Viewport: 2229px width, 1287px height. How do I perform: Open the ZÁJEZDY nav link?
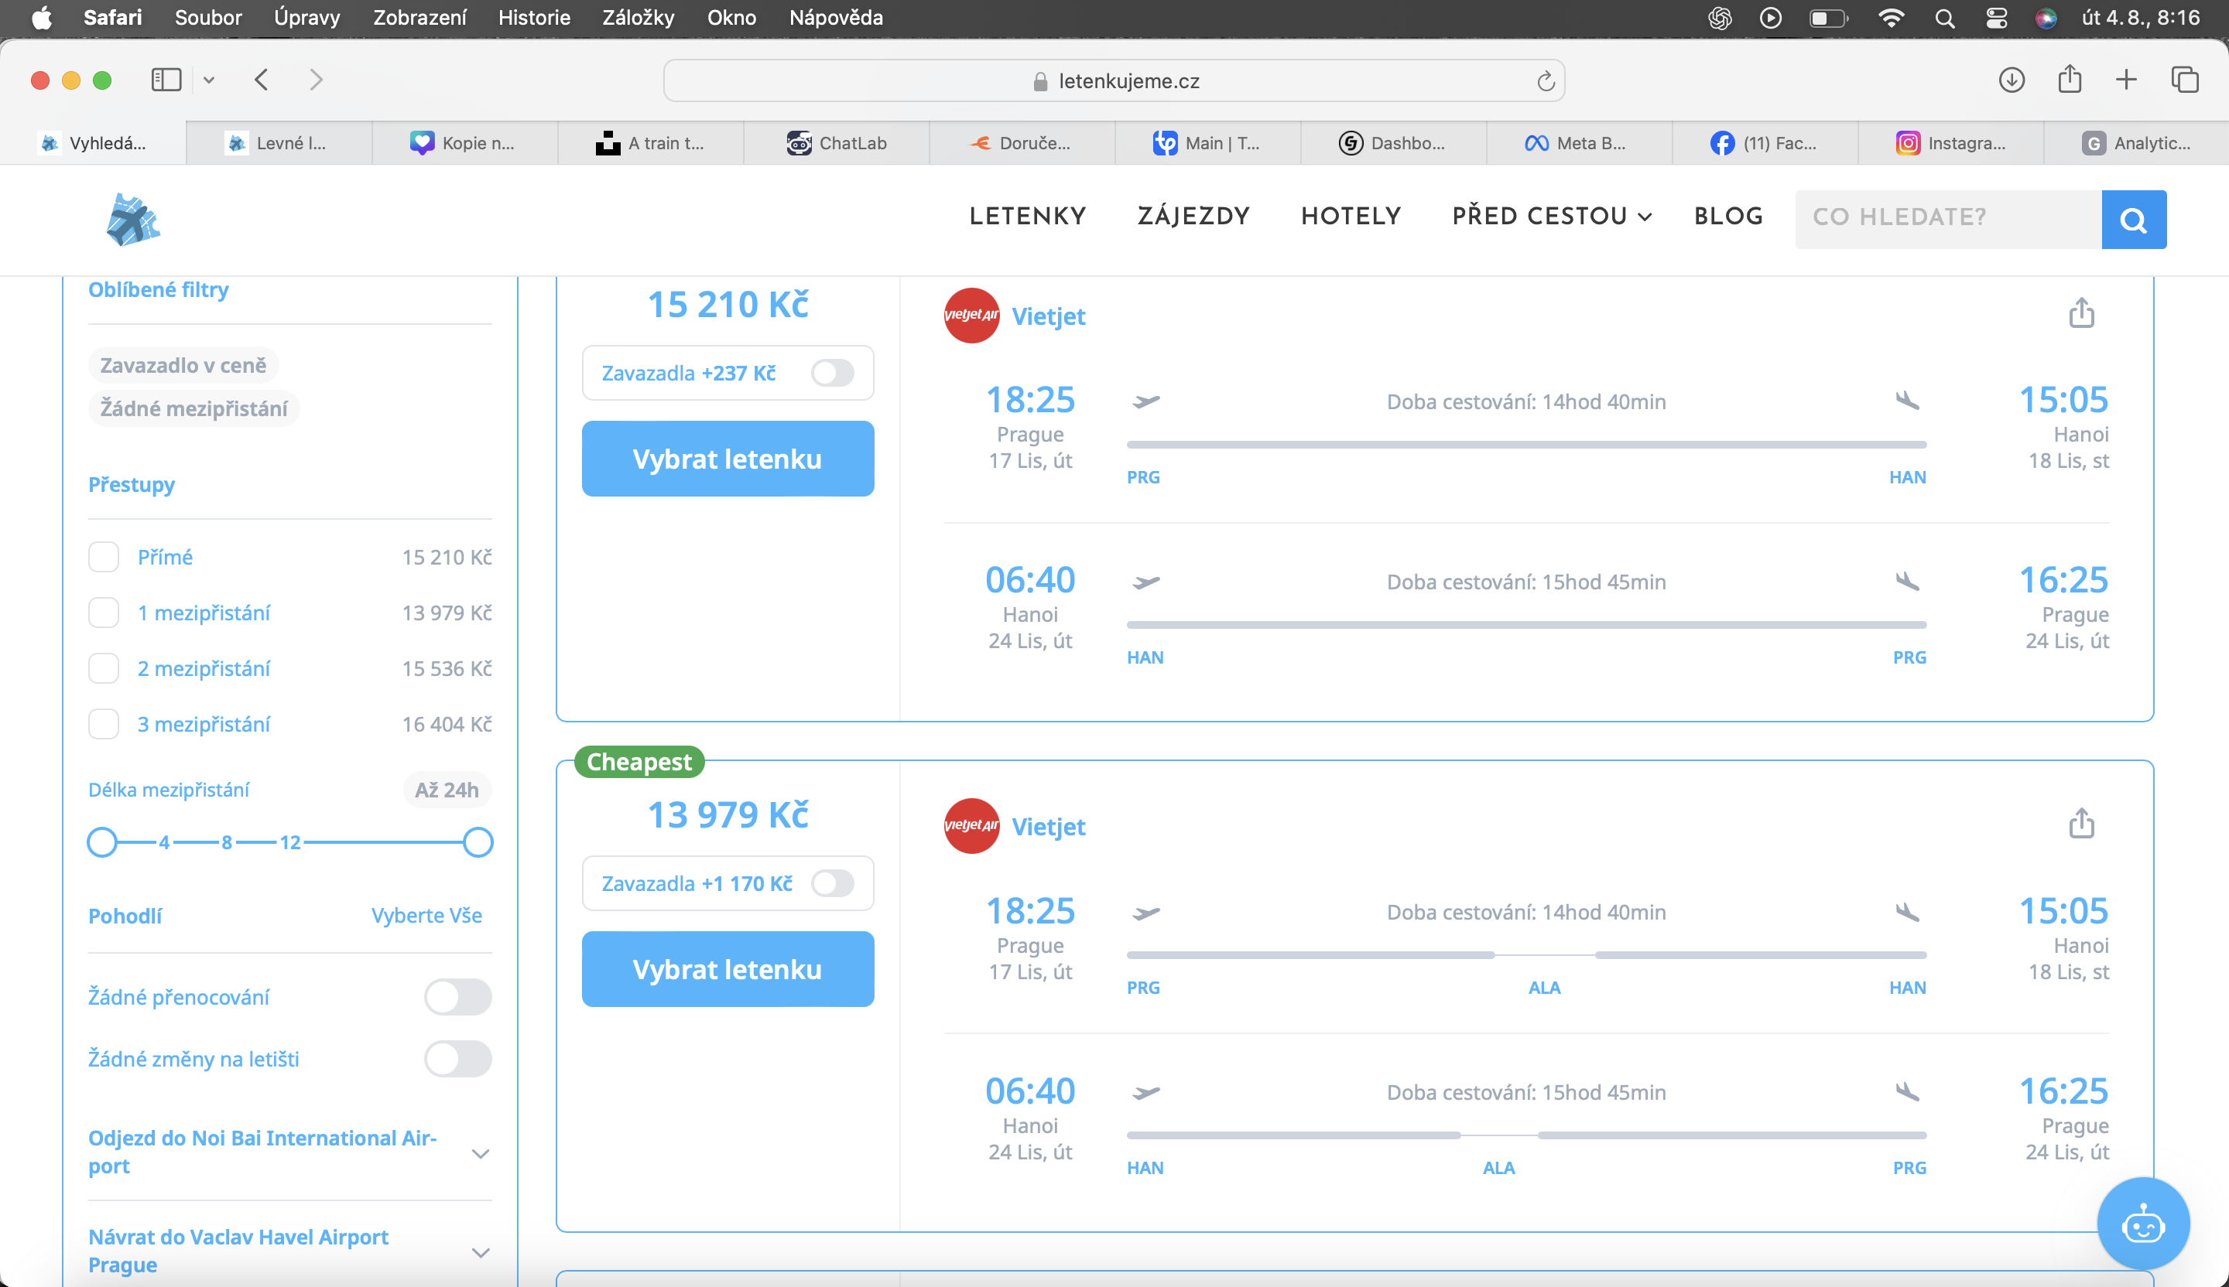click(1193, 217)
